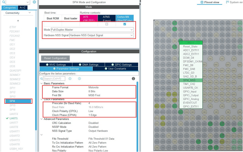Select SDMMC1 in peripheral list
243x152 pixels.
[15, 75]
